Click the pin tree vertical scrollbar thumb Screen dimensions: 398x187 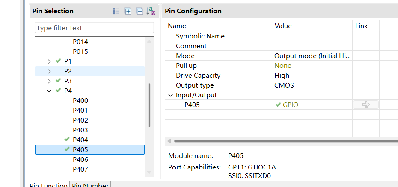point(149,105)
